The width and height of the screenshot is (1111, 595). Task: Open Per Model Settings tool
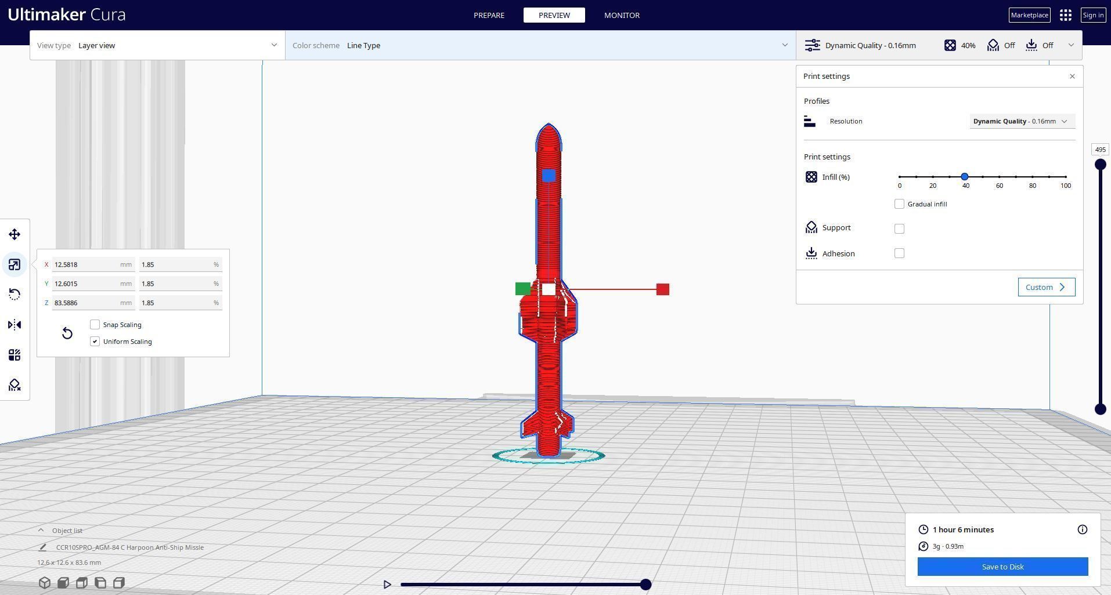click(15, 355)
